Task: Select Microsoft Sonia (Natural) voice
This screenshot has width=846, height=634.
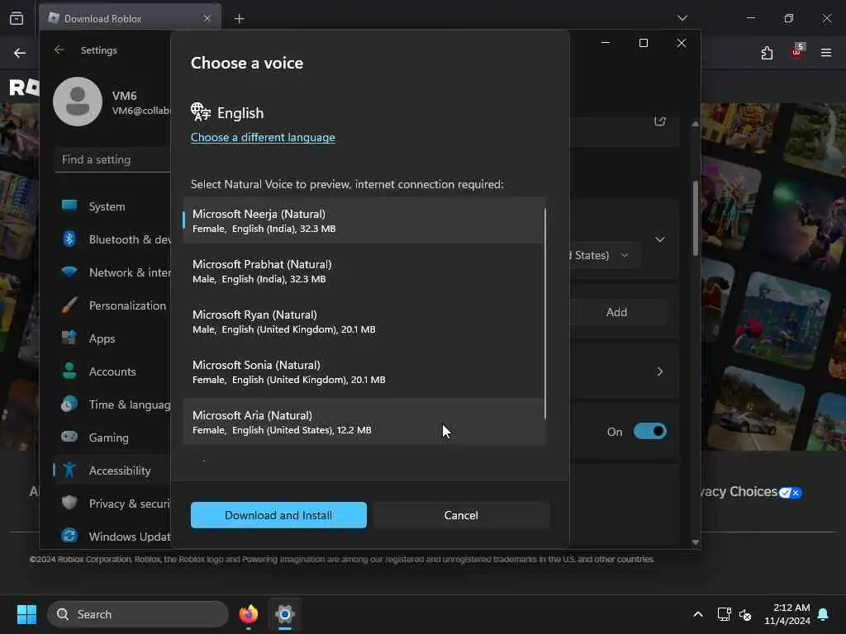Action: 364,371
